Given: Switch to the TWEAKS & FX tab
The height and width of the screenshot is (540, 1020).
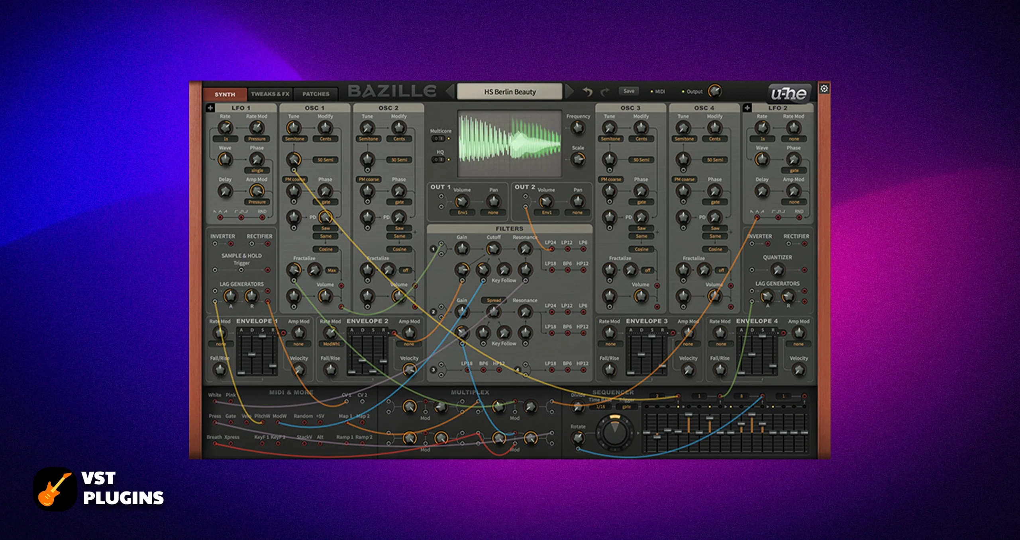Looking at the screenshot, I should click(270, 94).
